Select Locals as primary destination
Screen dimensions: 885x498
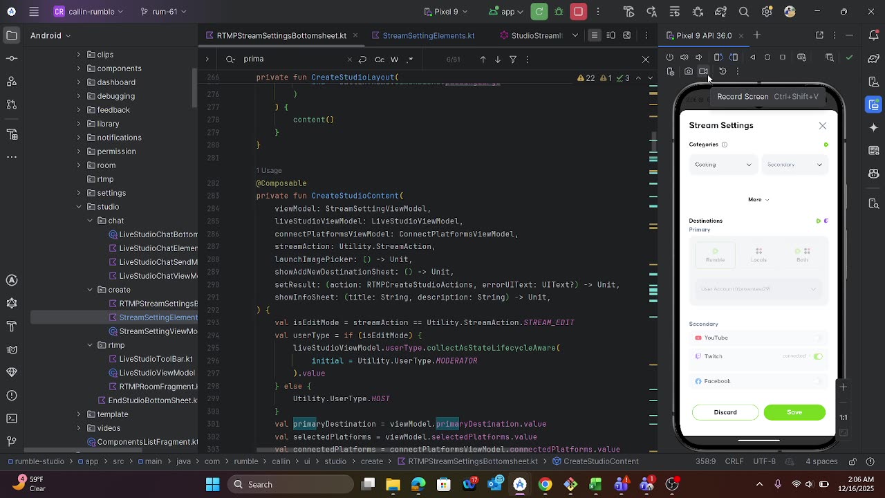(758, 255)
